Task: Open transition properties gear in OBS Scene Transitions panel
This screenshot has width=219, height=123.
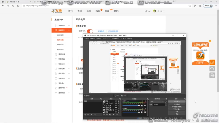Action: [166, 102]
